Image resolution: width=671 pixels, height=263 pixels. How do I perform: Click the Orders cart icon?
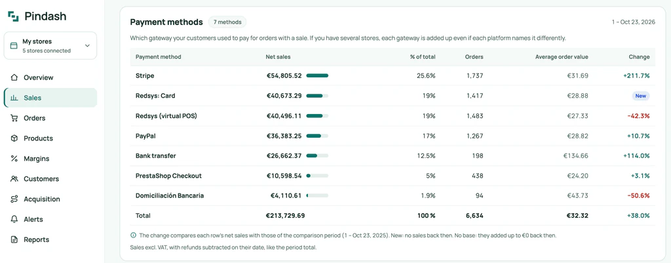click(x=14, y=118)
